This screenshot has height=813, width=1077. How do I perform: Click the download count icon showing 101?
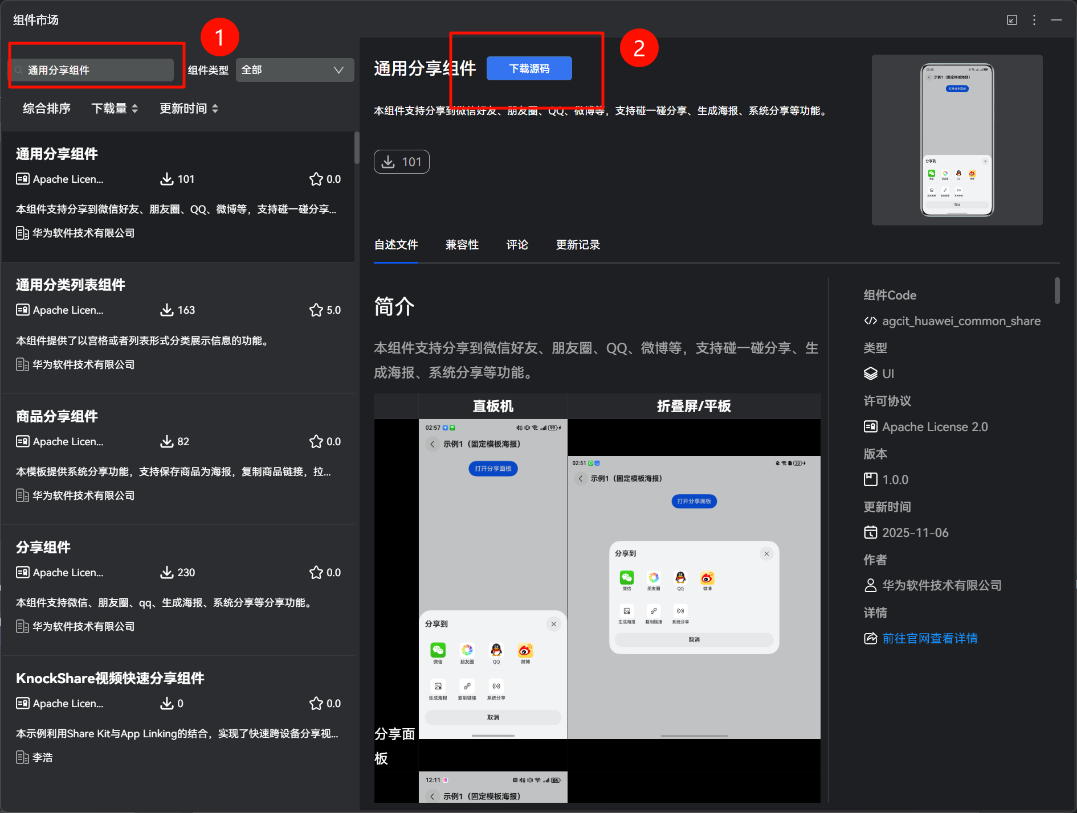tap(389, 162)
